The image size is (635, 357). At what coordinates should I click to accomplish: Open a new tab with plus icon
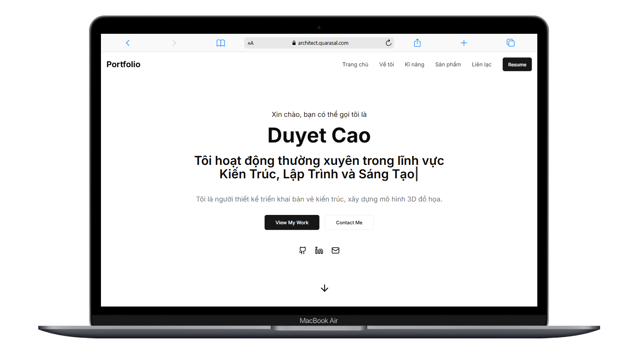pyautogui.click(x=464, y=43)
